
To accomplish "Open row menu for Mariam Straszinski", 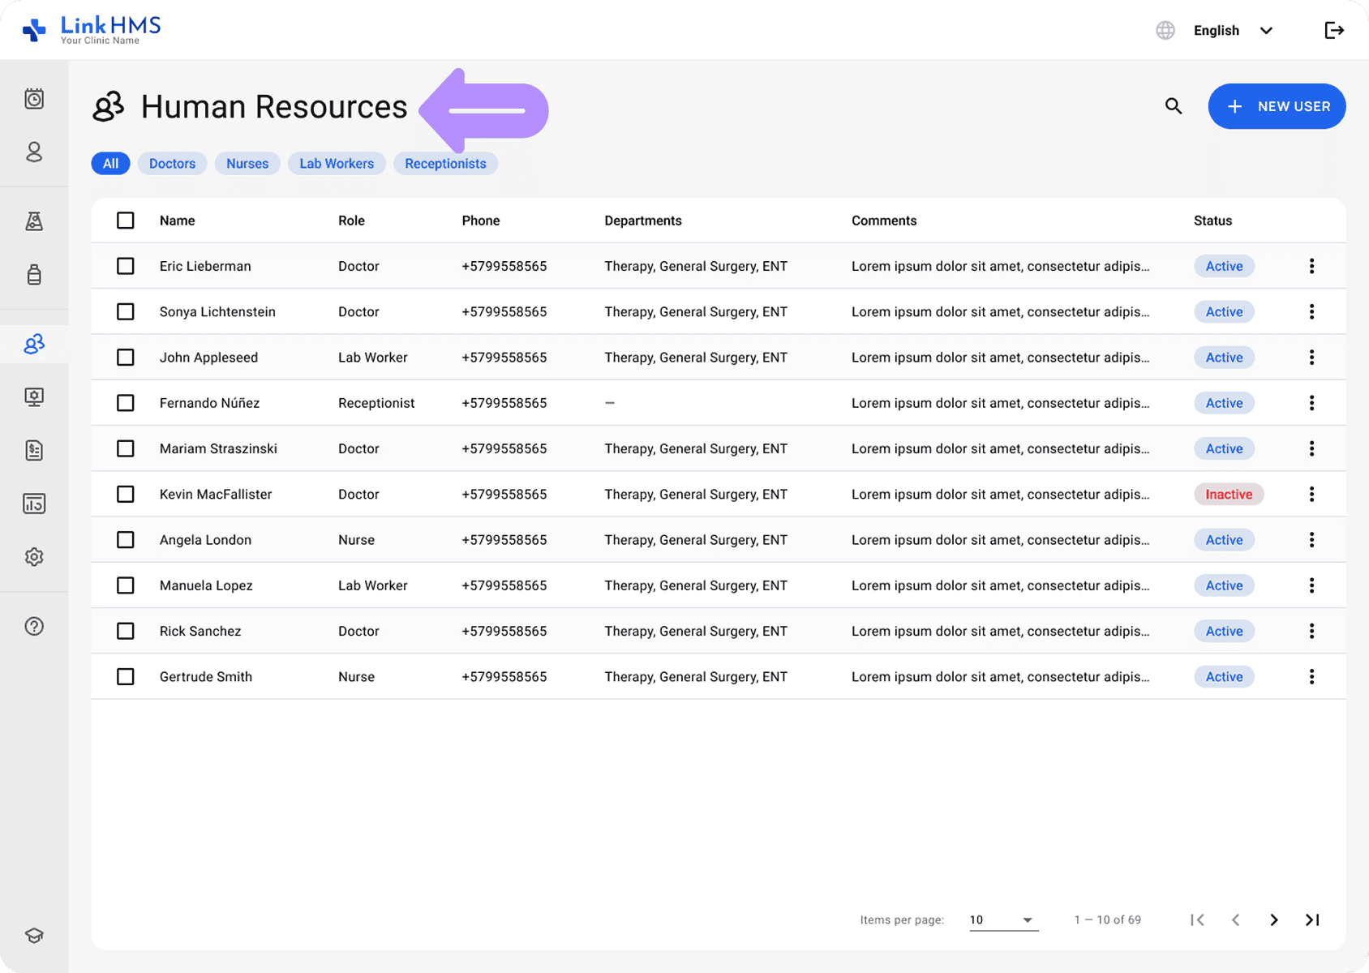I will click(x=1311, y=448).
